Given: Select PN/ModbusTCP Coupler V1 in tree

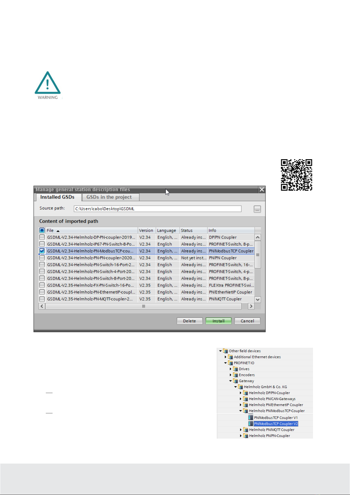Looking at the screenshot, I should pos(276,418).
